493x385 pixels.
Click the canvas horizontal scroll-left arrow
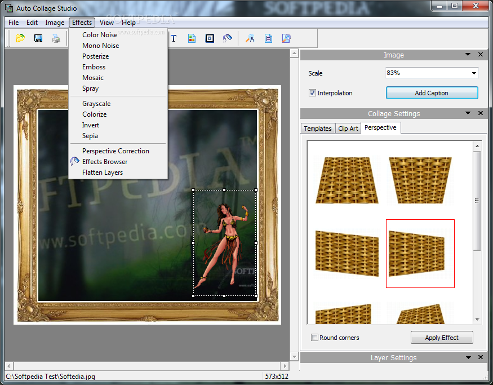(9, 366)
